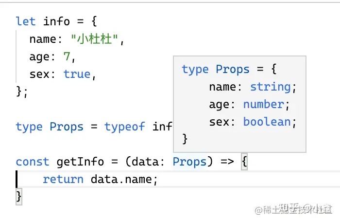Click the "number" type in the hover tooltip

tap(263, 104)
